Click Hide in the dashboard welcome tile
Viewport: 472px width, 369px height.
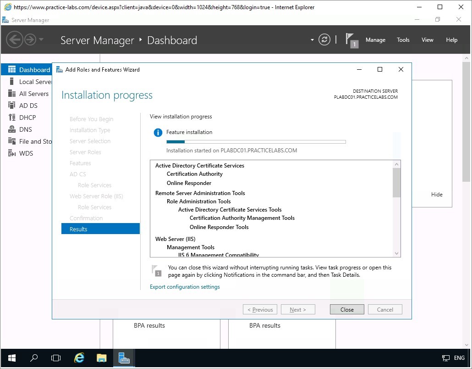click(x=437, y=195)
